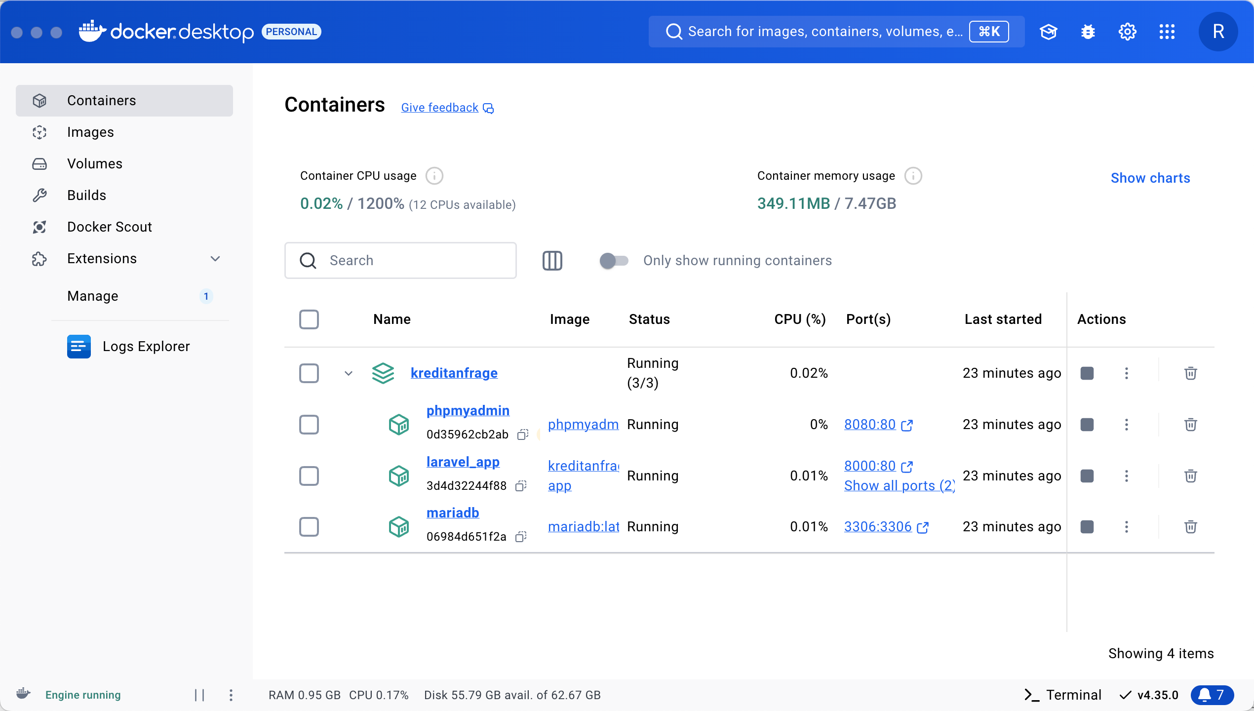Go to Containers in the sidebar
1254x711 pixels.
pos(124,101)
